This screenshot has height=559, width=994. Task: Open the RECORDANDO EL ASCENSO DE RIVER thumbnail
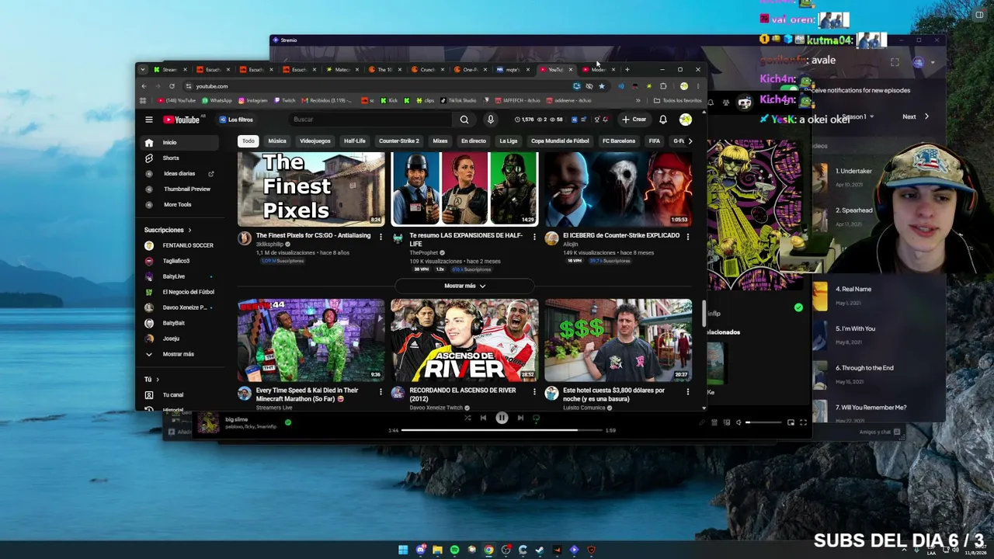464,340
